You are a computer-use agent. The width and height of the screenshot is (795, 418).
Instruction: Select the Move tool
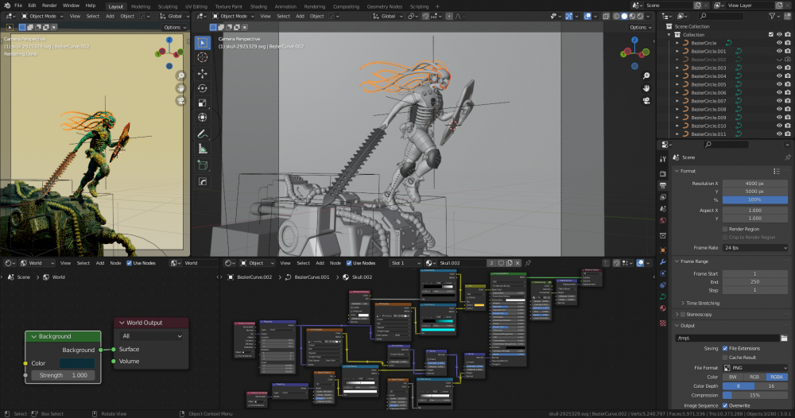(202, 73)
